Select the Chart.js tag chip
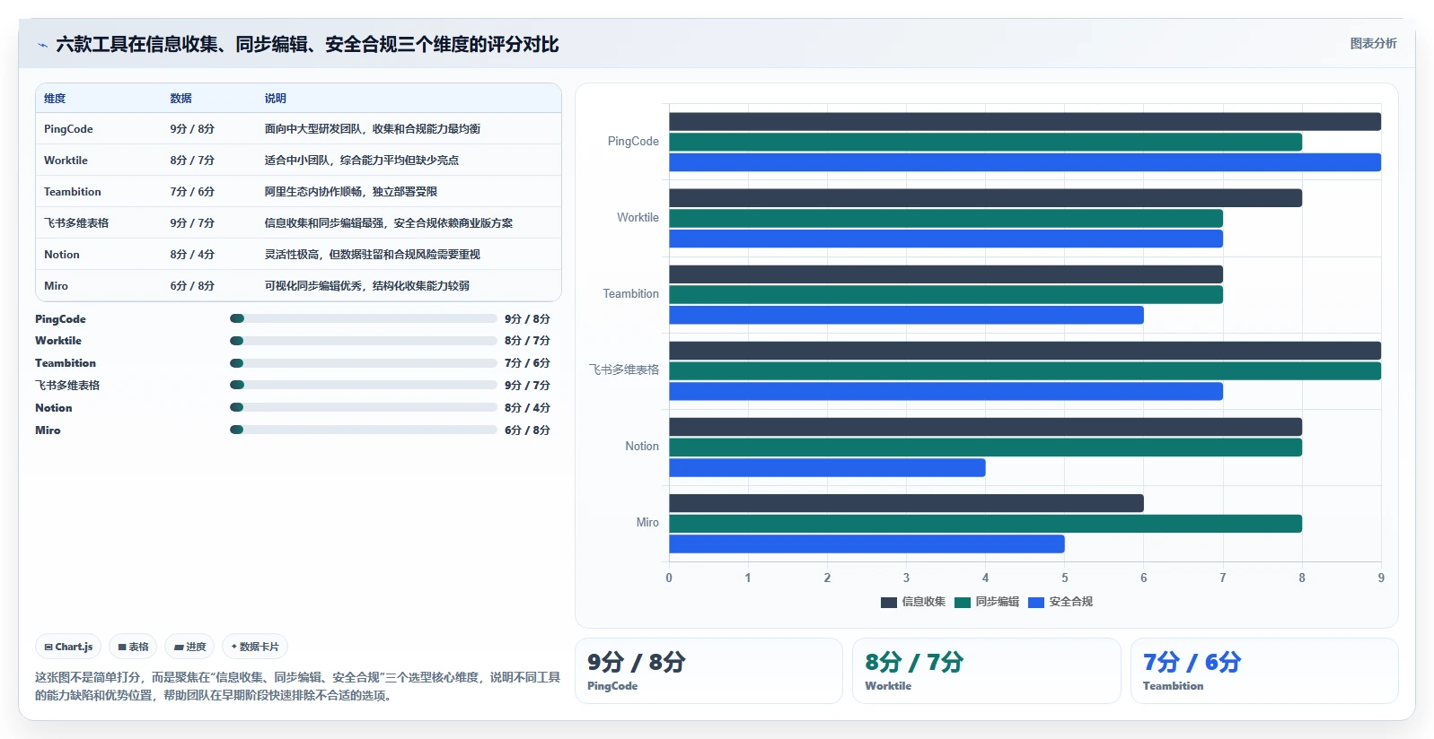Image resolution: width=1434 pixels, height=739 pixels. 68,647
